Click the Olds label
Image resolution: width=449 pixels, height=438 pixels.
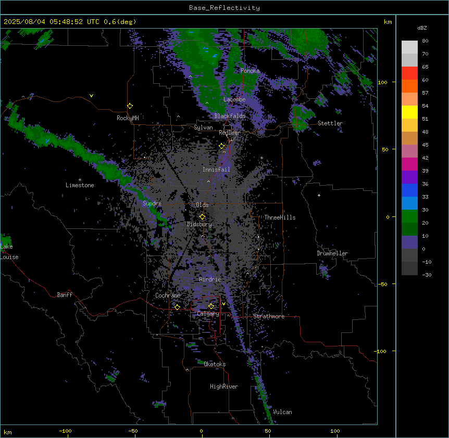click(x=202, y=205)
